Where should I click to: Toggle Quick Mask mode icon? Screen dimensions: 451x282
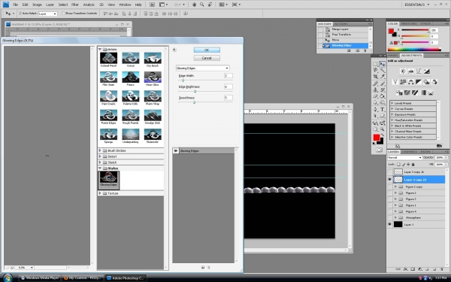[379, 150]
